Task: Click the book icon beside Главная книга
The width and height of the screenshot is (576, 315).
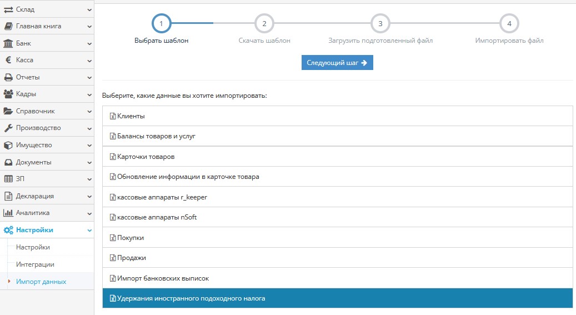Action: (x=8, y=26)
